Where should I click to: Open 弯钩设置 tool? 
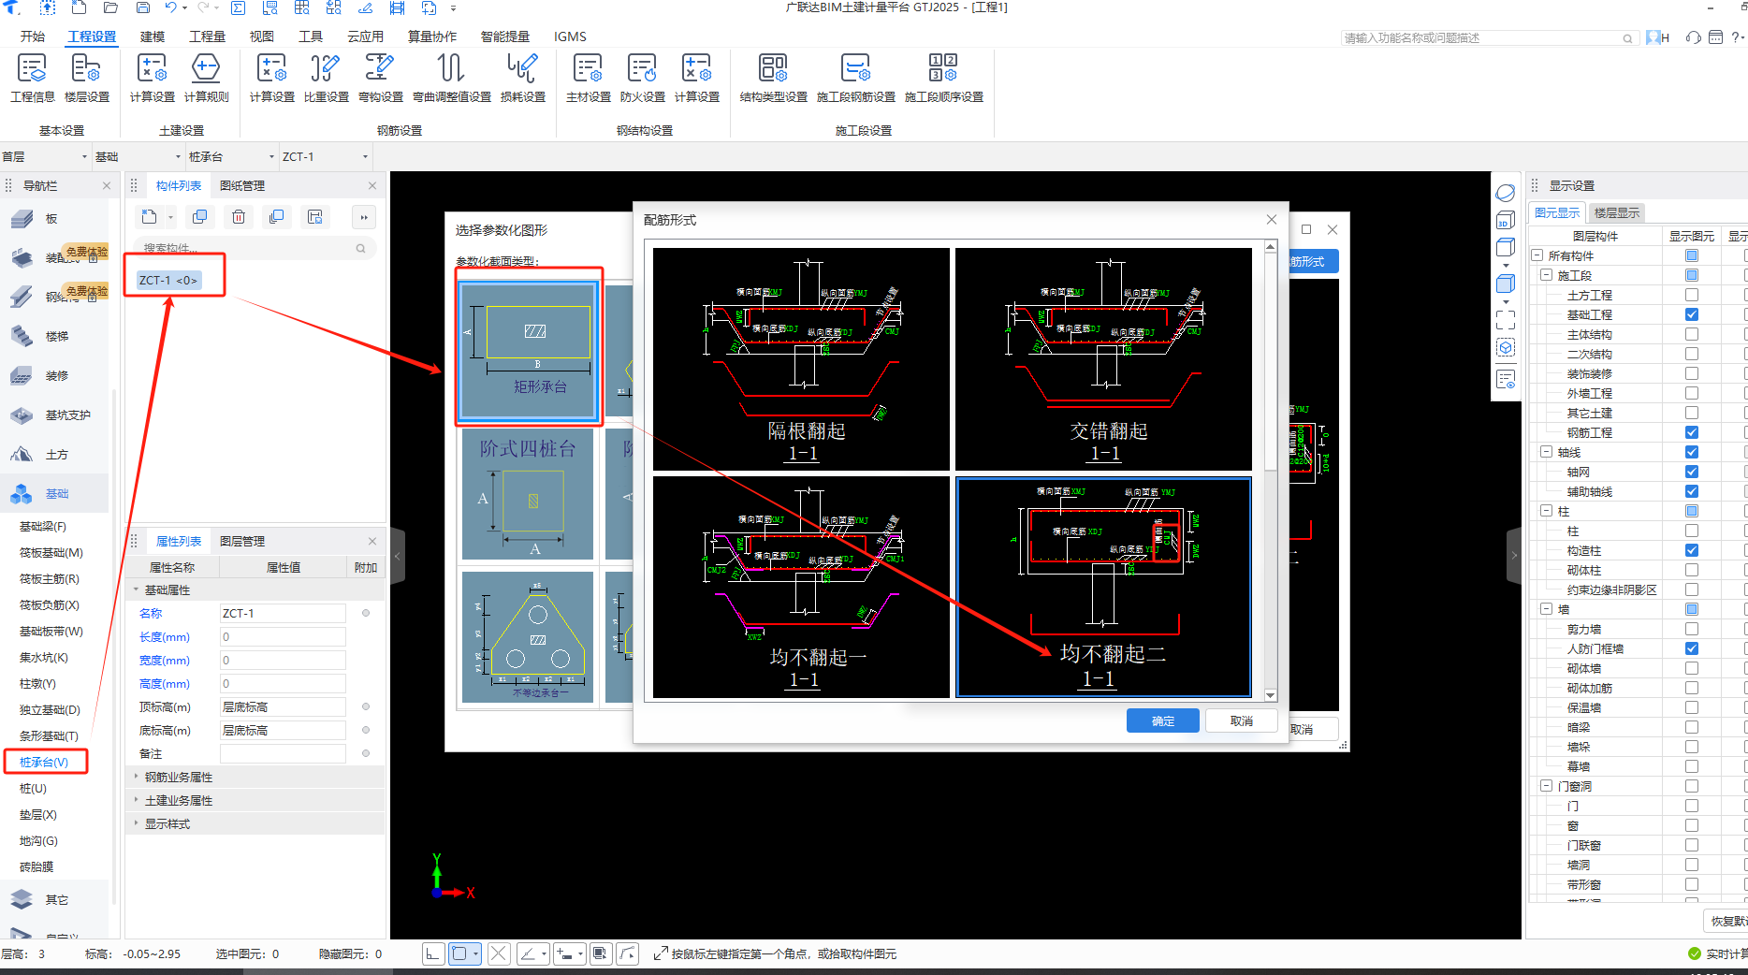coord(380,79)
